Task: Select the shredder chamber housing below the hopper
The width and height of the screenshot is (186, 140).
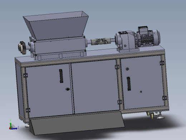Action: click(x=60, y=46)
